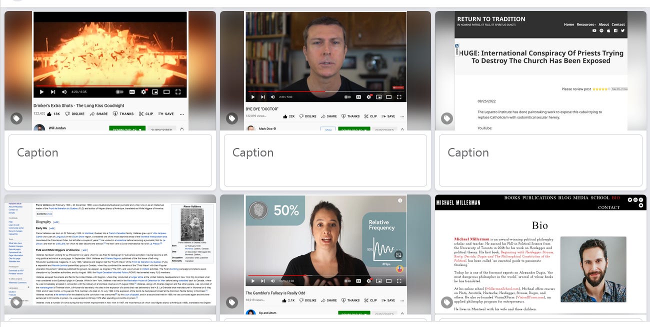Viewport: 650px width, 327px height.
Task: Go fullscreen in BYE BYE DOCTOR player
Action: pos(399,97)
